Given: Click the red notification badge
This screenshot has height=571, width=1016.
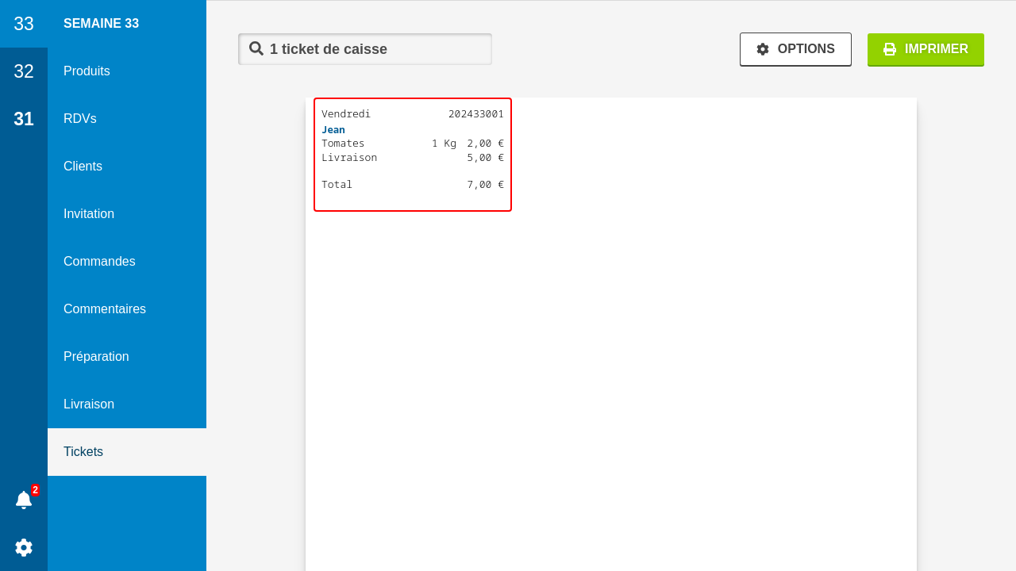Looking at the screenshot, I should coord(35,490).
